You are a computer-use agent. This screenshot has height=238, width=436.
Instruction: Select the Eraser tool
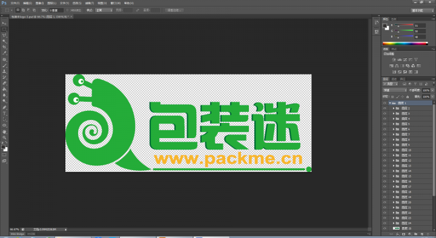click(4, 84)
